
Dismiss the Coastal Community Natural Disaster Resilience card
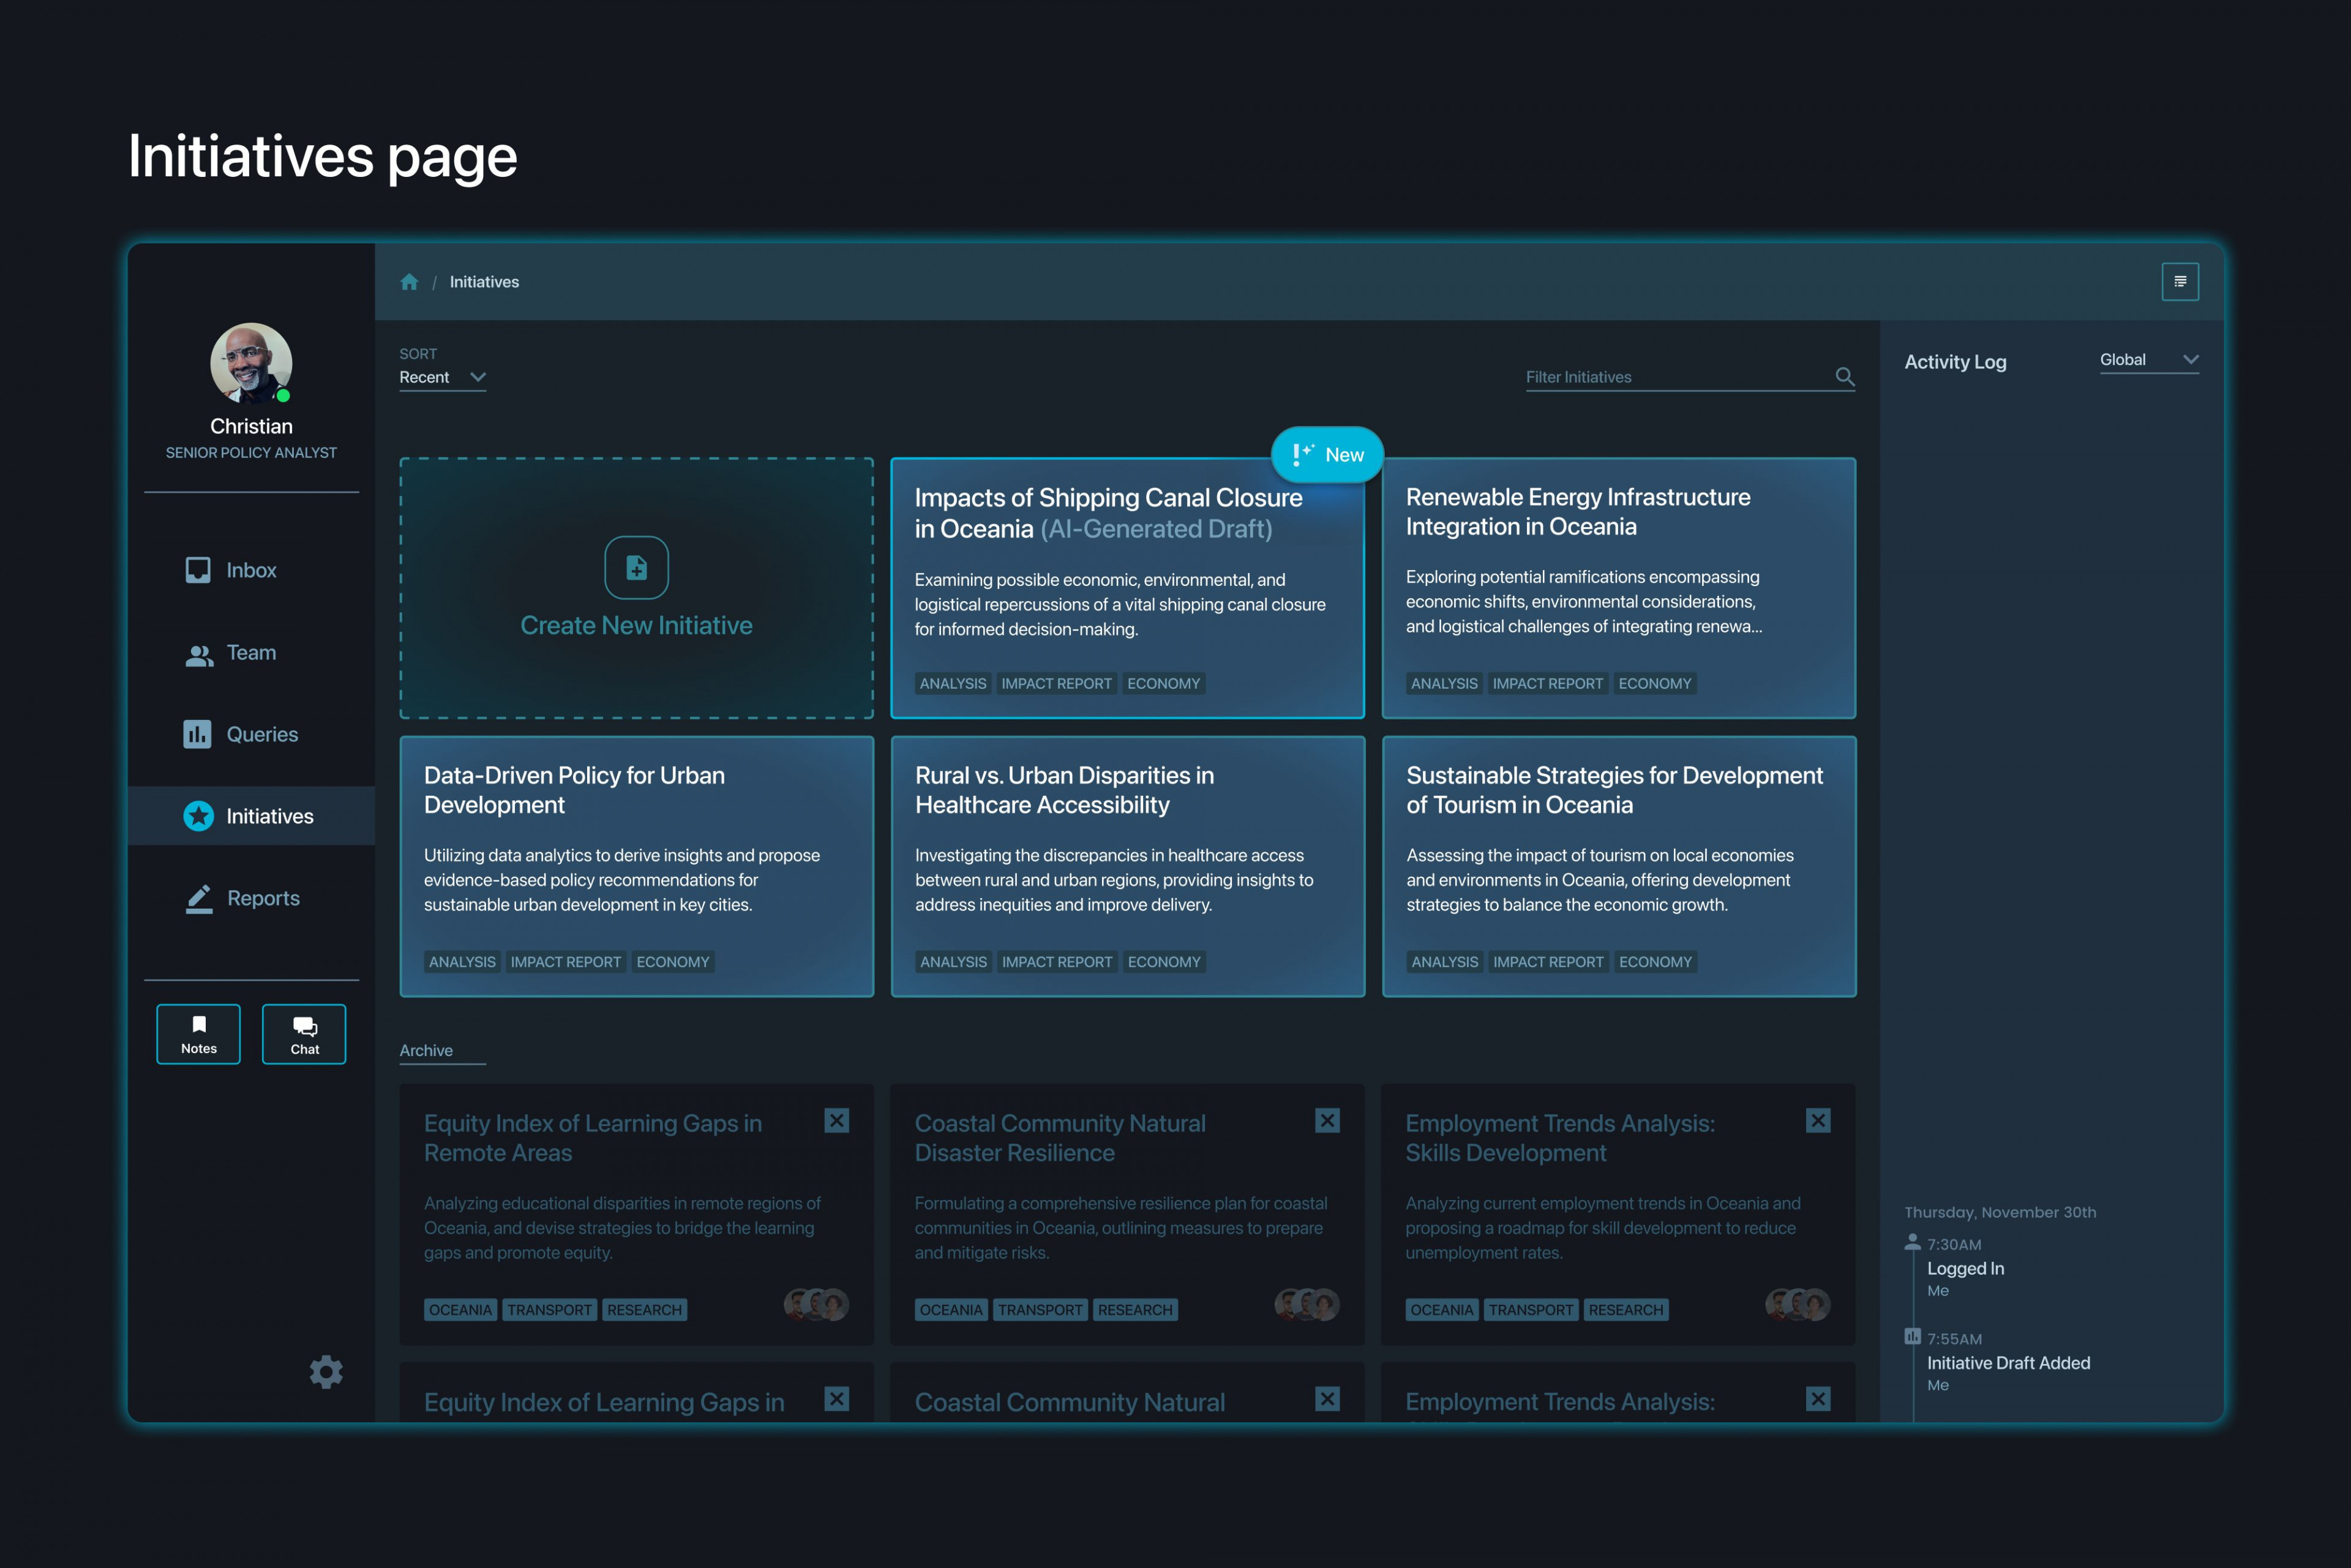(1327, 1120)
